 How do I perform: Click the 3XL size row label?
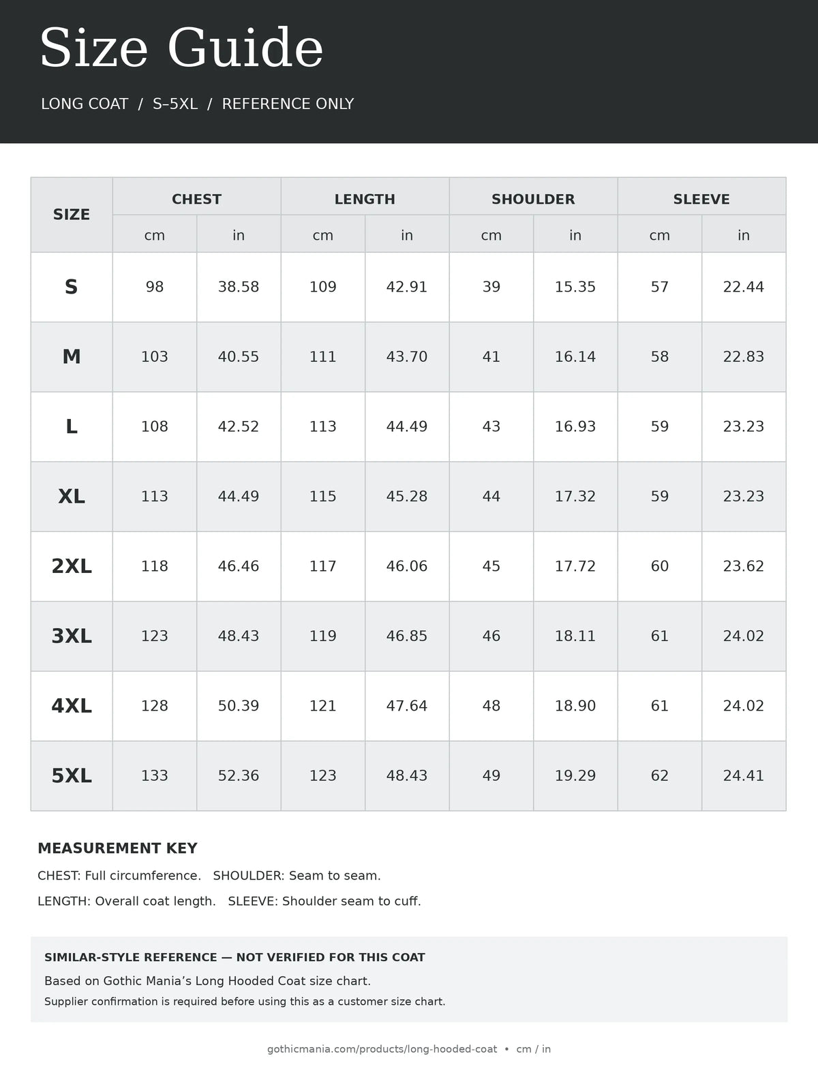point(72,636)
